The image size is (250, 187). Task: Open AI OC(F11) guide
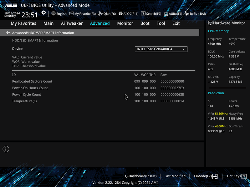(x=129, y=14)
